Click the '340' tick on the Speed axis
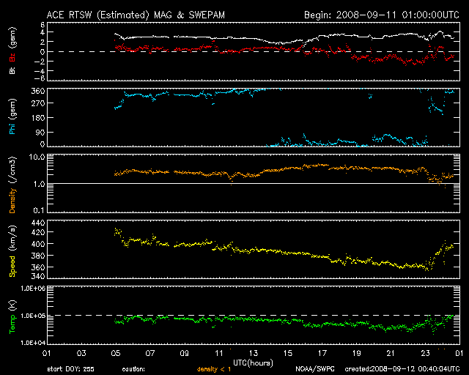The image size is (469, 375). 38,276
